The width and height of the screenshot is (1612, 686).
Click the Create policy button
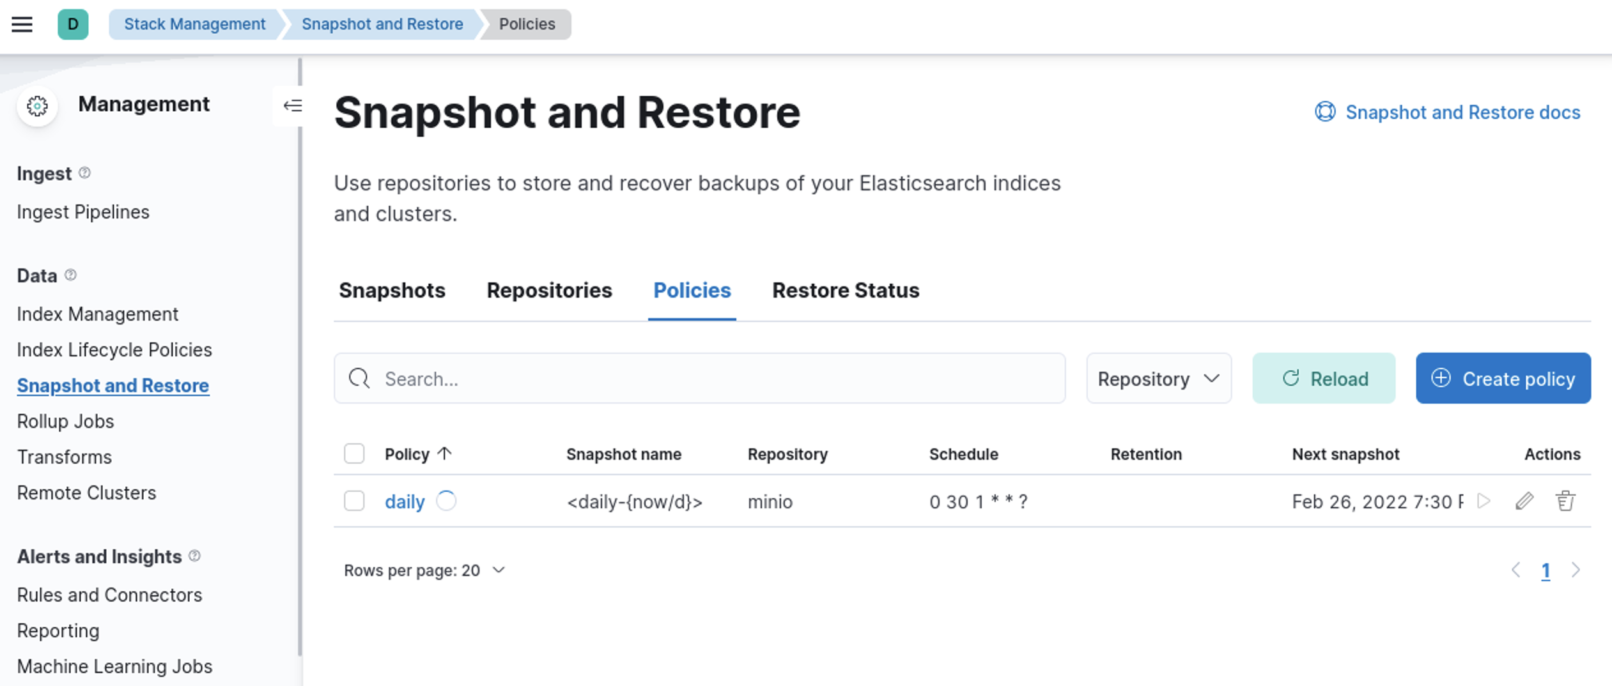coord(1503,379)
